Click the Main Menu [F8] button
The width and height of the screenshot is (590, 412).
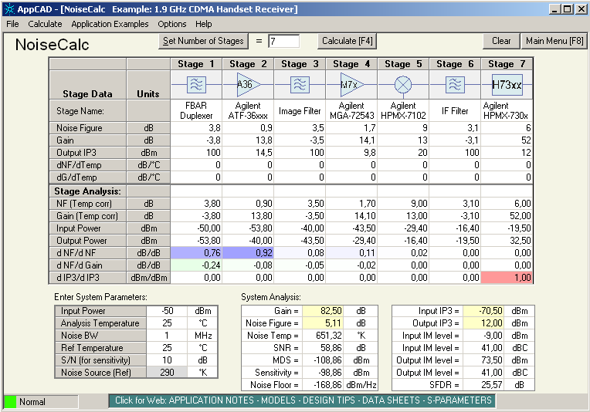(x=554, y=41)
